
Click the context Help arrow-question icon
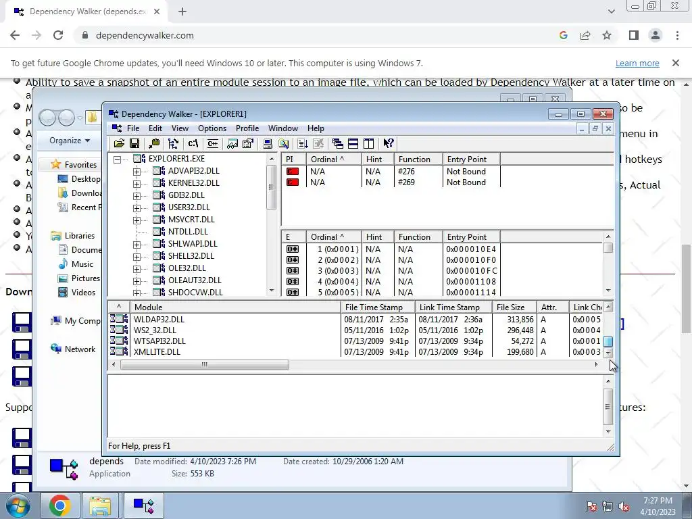click(389, 143)
